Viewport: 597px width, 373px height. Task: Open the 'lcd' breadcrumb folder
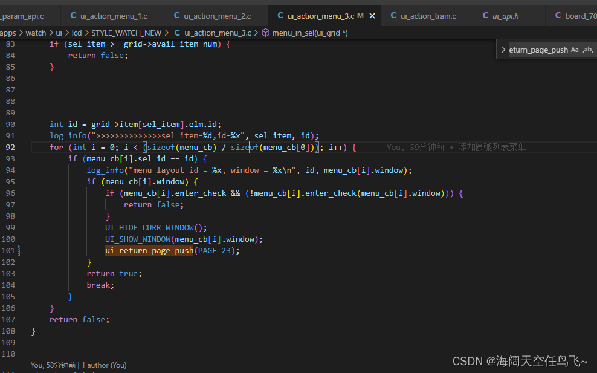(x=77, y=33)
